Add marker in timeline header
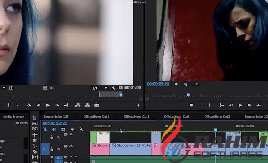This screenshot has height=163, width=268. 72,130
